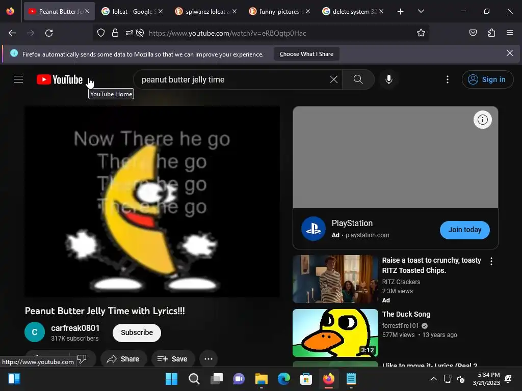
Task: Show site security padlock info
Action: tap(115, 33)
